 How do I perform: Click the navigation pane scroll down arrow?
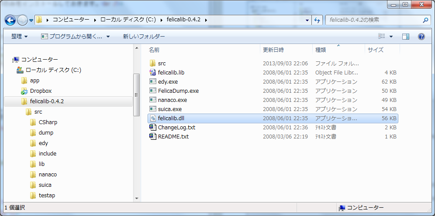coord(137,199)
